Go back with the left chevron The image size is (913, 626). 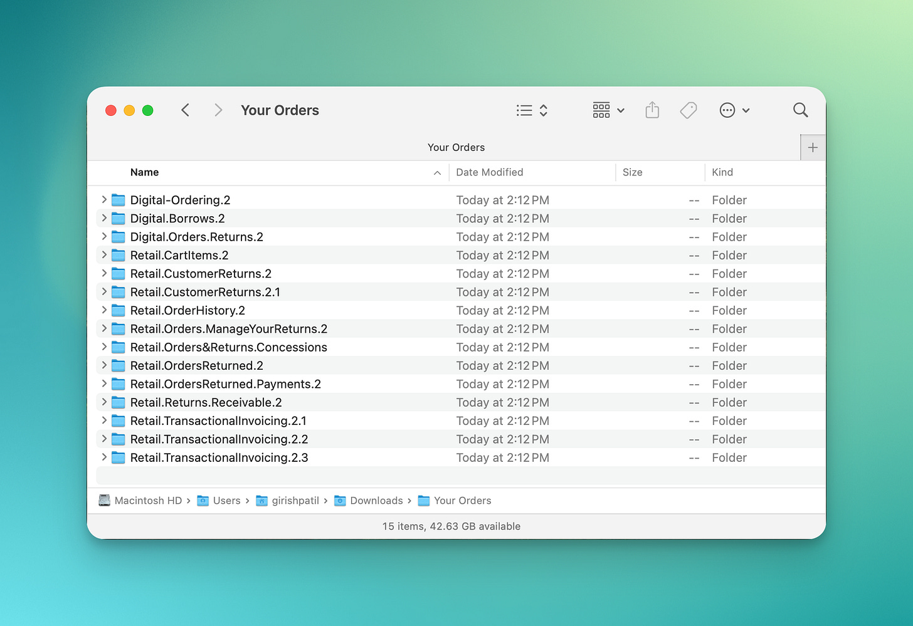click(185, 110)
